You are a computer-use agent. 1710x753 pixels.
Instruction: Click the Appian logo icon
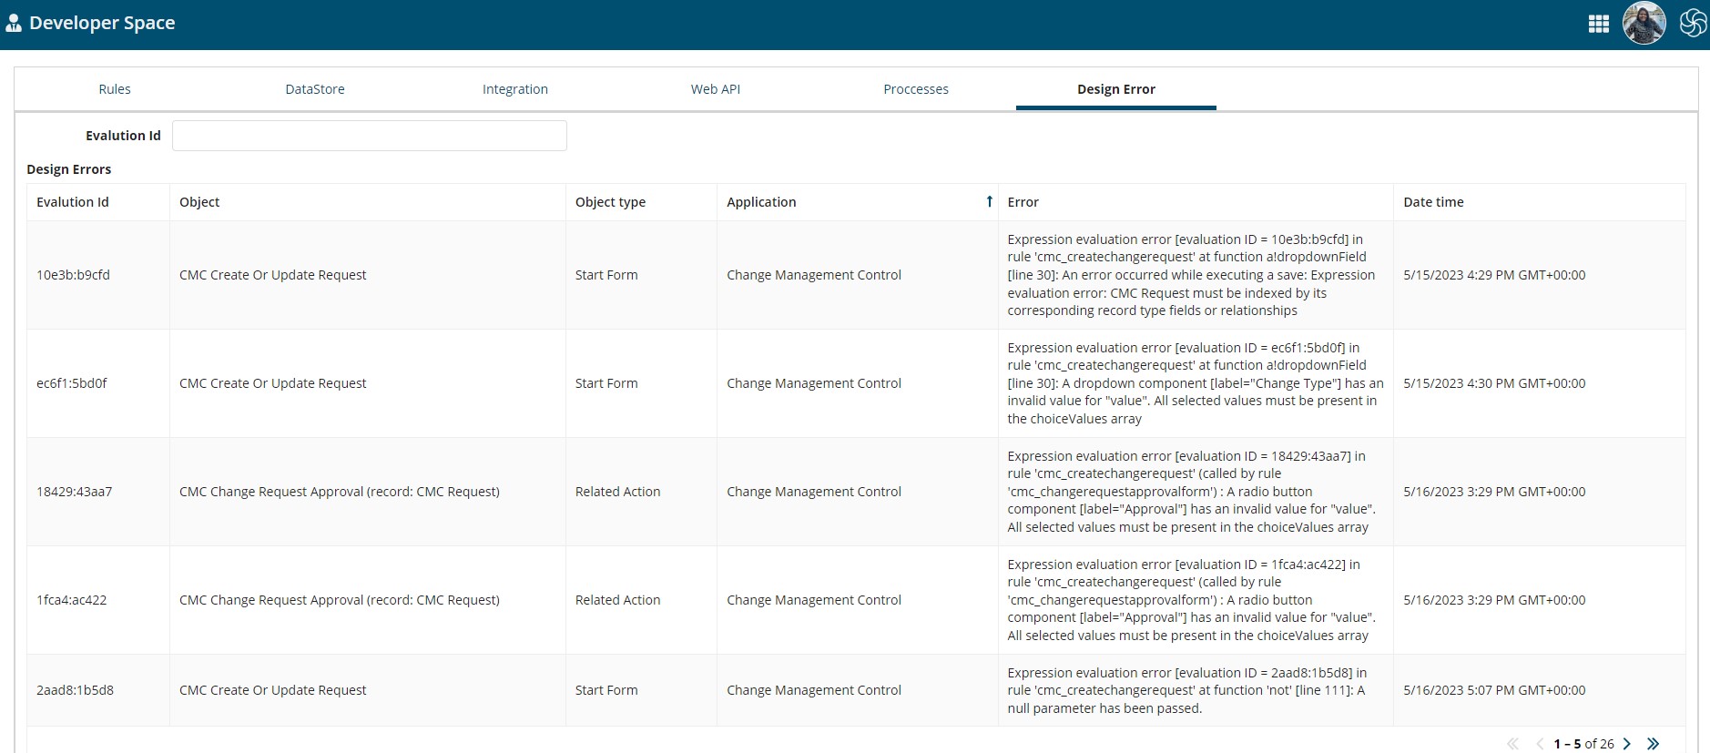(1693, 23)
